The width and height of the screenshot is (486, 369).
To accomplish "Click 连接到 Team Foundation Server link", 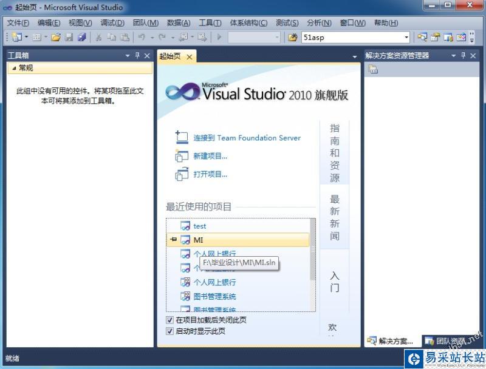I will [x=247, y=138].
